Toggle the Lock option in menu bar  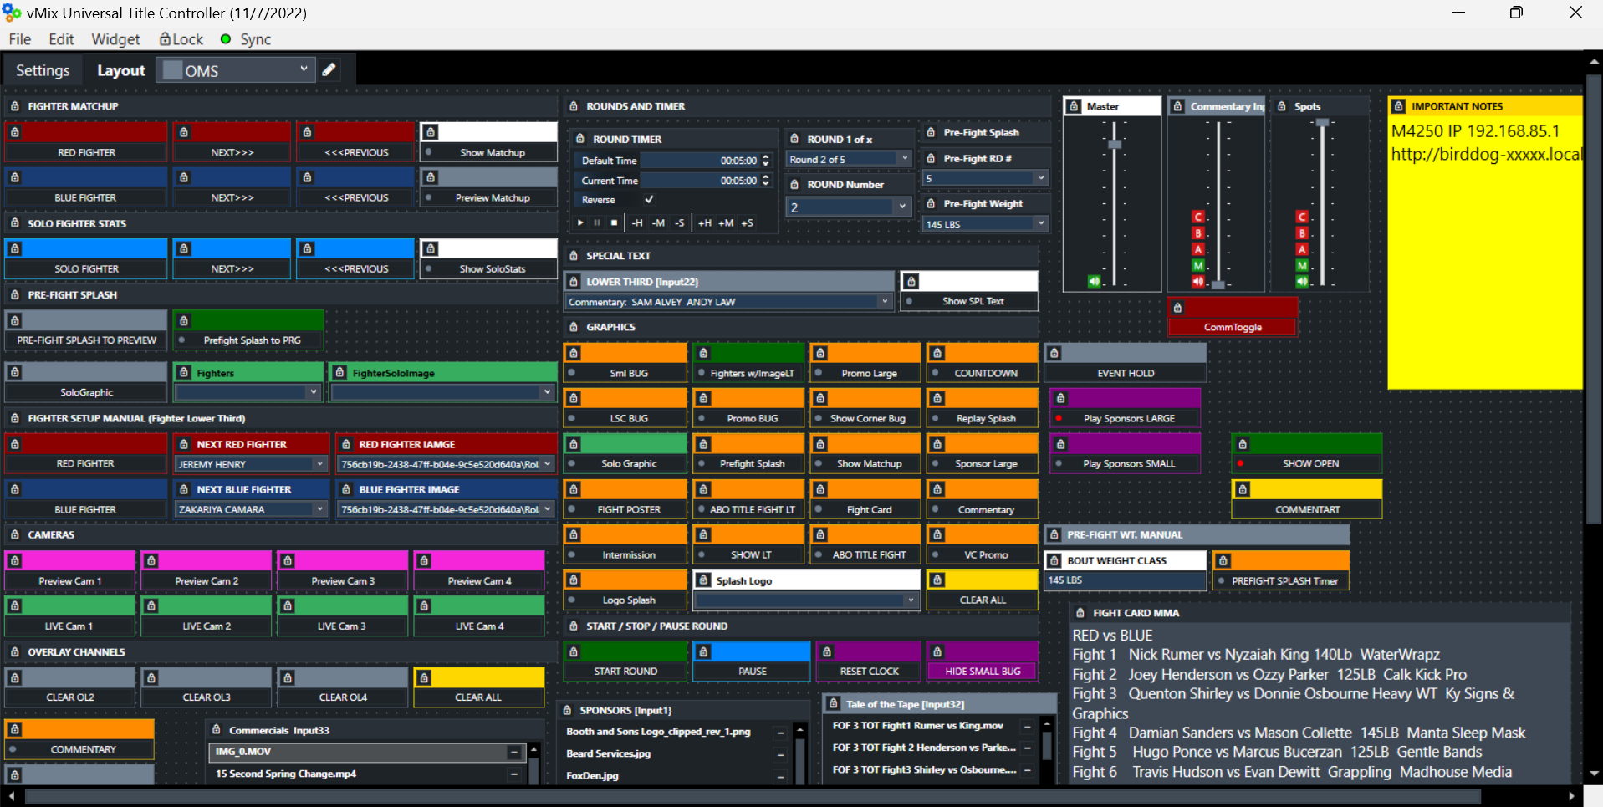click(181, 39)
